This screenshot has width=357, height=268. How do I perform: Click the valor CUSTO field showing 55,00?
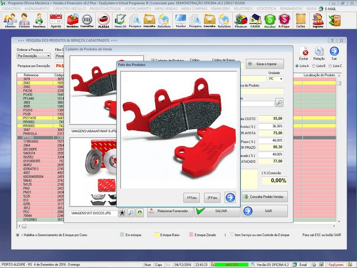coord(271,118)
